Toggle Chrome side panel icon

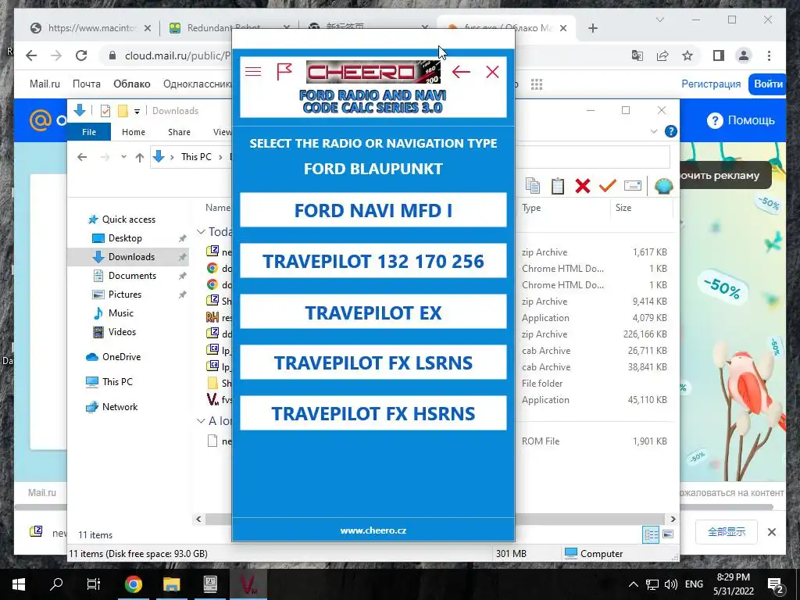(719, 55)
